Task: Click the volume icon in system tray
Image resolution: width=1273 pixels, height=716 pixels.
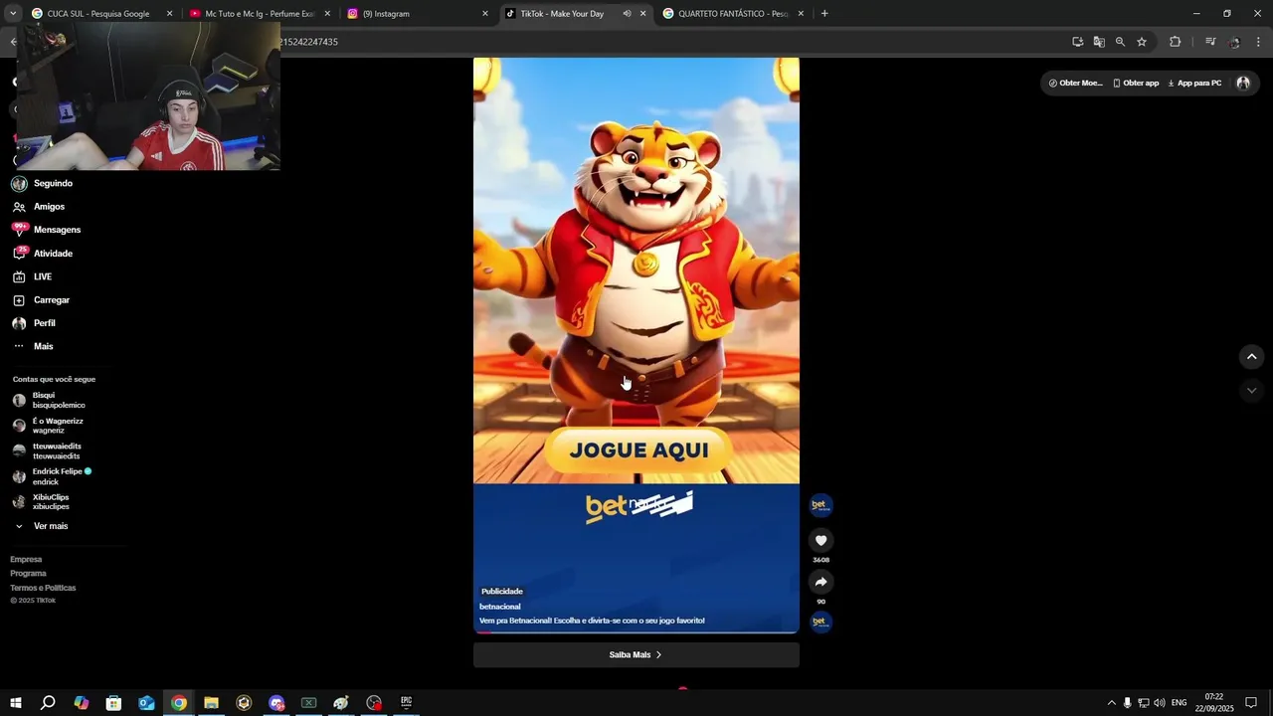Action: 1160,703
